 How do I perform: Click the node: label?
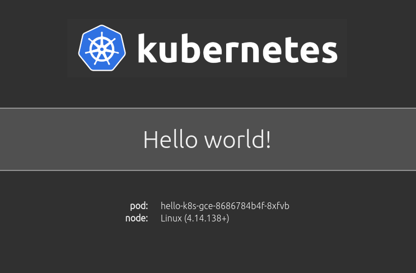pos(137,218)
